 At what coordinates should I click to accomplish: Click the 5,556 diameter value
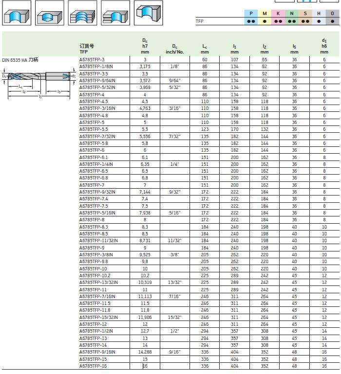coord(145,137)
